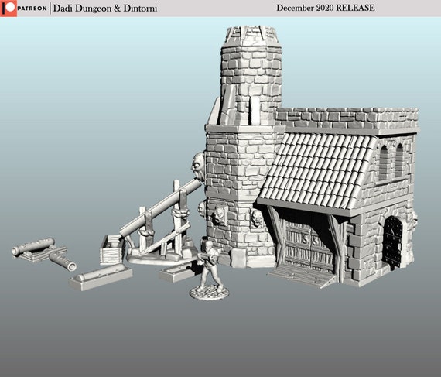Click the wooden ramp before the gate
Image resolution: width=441 pixels, height=377 pixels.
coord(303,276)
